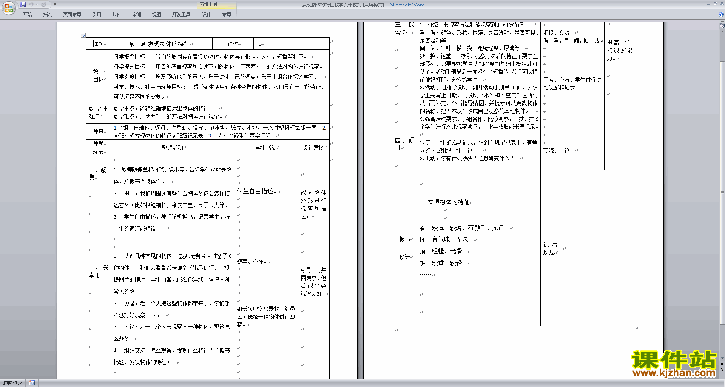
Task: Open the 审阅 ribbon tab
Action: pyautogui.click(x=137, y=14)
